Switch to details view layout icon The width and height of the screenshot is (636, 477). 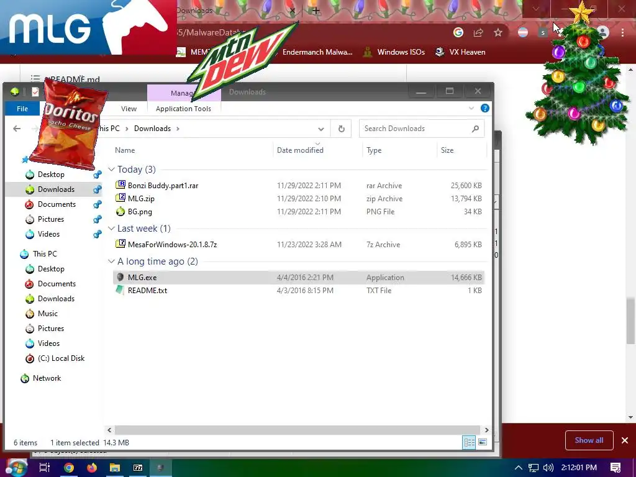pyautogui.click(x=469, y=442)
